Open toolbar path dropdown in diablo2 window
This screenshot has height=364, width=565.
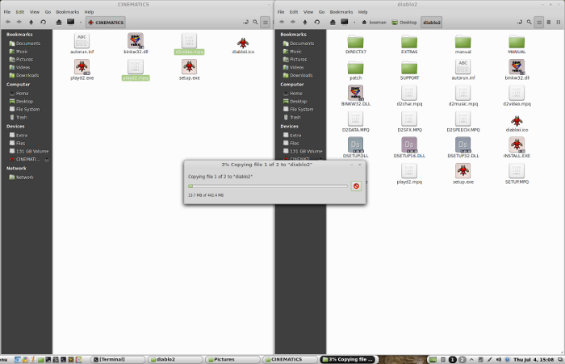(x=354, y=23)
